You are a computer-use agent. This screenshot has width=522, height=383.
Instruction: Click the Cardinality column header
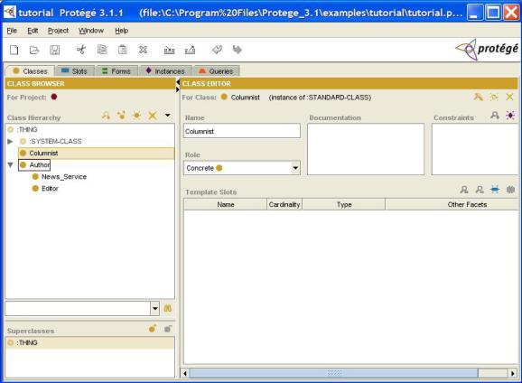(x=284, y=204)
